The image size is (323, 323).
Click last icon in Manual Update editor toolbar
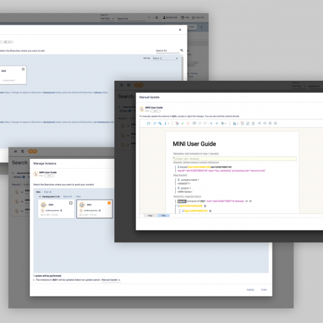[x=275, y=123]
